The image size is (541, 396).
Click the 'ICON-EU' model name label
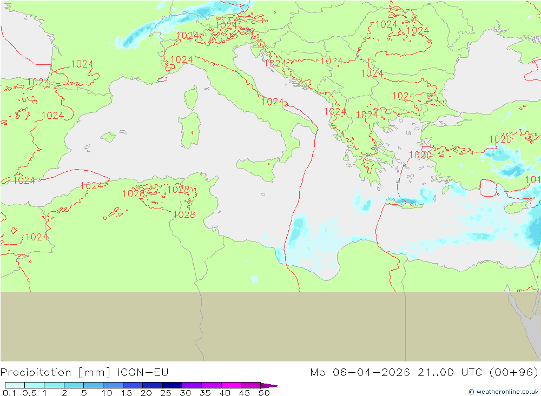pyautogui.click(x=143, y=373)
